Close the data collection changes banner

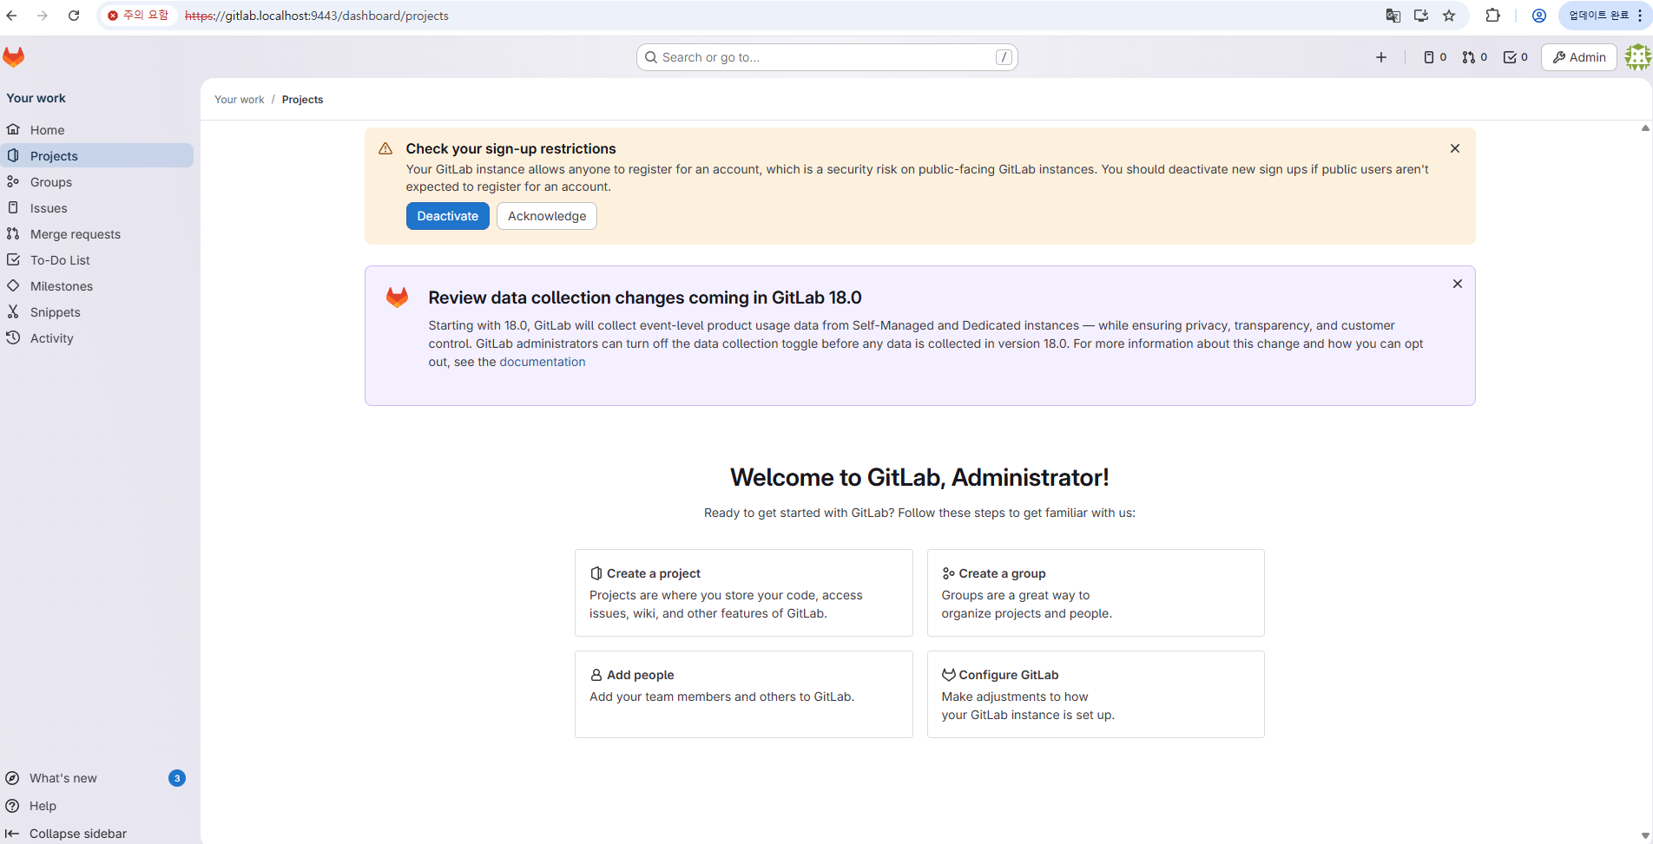point(1458,284)
